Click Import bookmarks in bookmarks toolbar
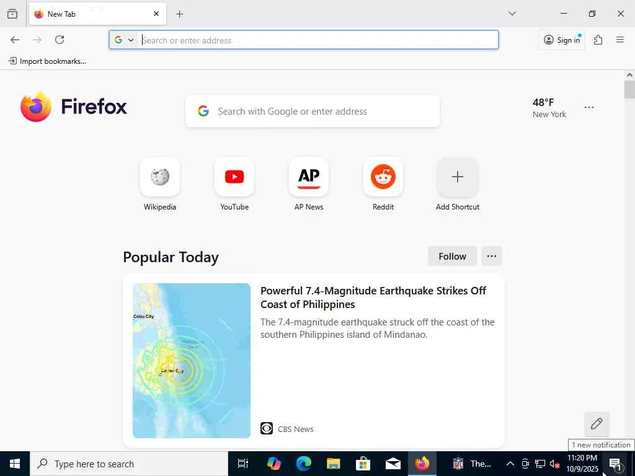 (47, 61)
